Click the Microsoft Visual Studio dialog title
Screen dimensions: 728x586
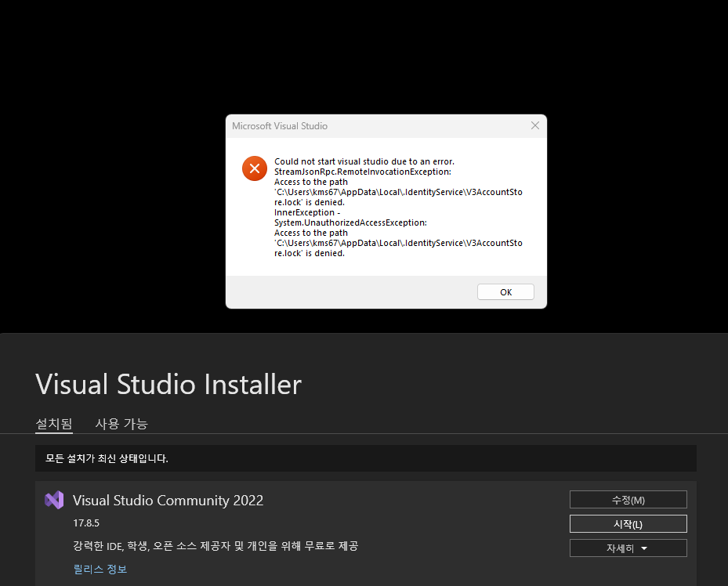click(x=280, y=126)
